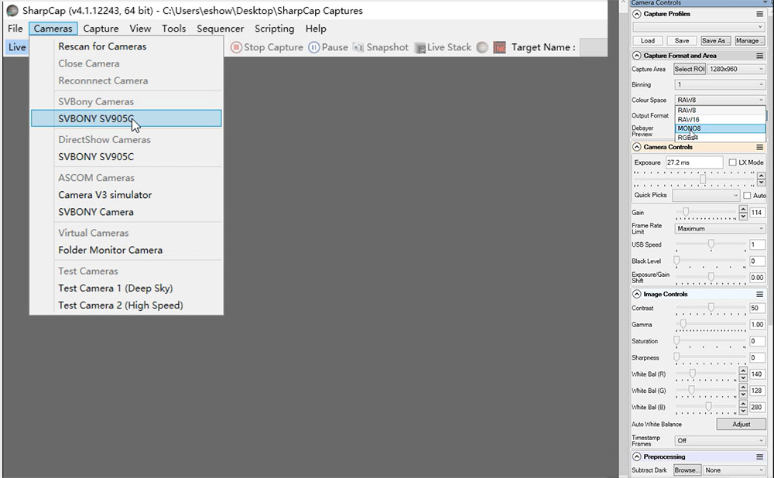Enable the LX Mode checkbox

[732, 162]
